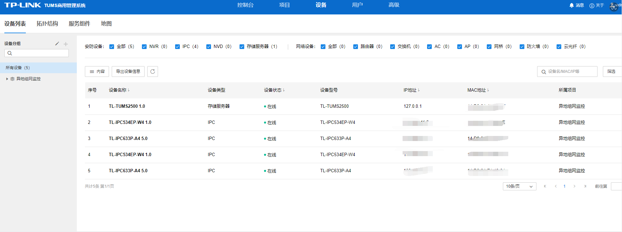Go to first page arrow
The width and height of the screenshot is (622, 232).
coord(545,186)
